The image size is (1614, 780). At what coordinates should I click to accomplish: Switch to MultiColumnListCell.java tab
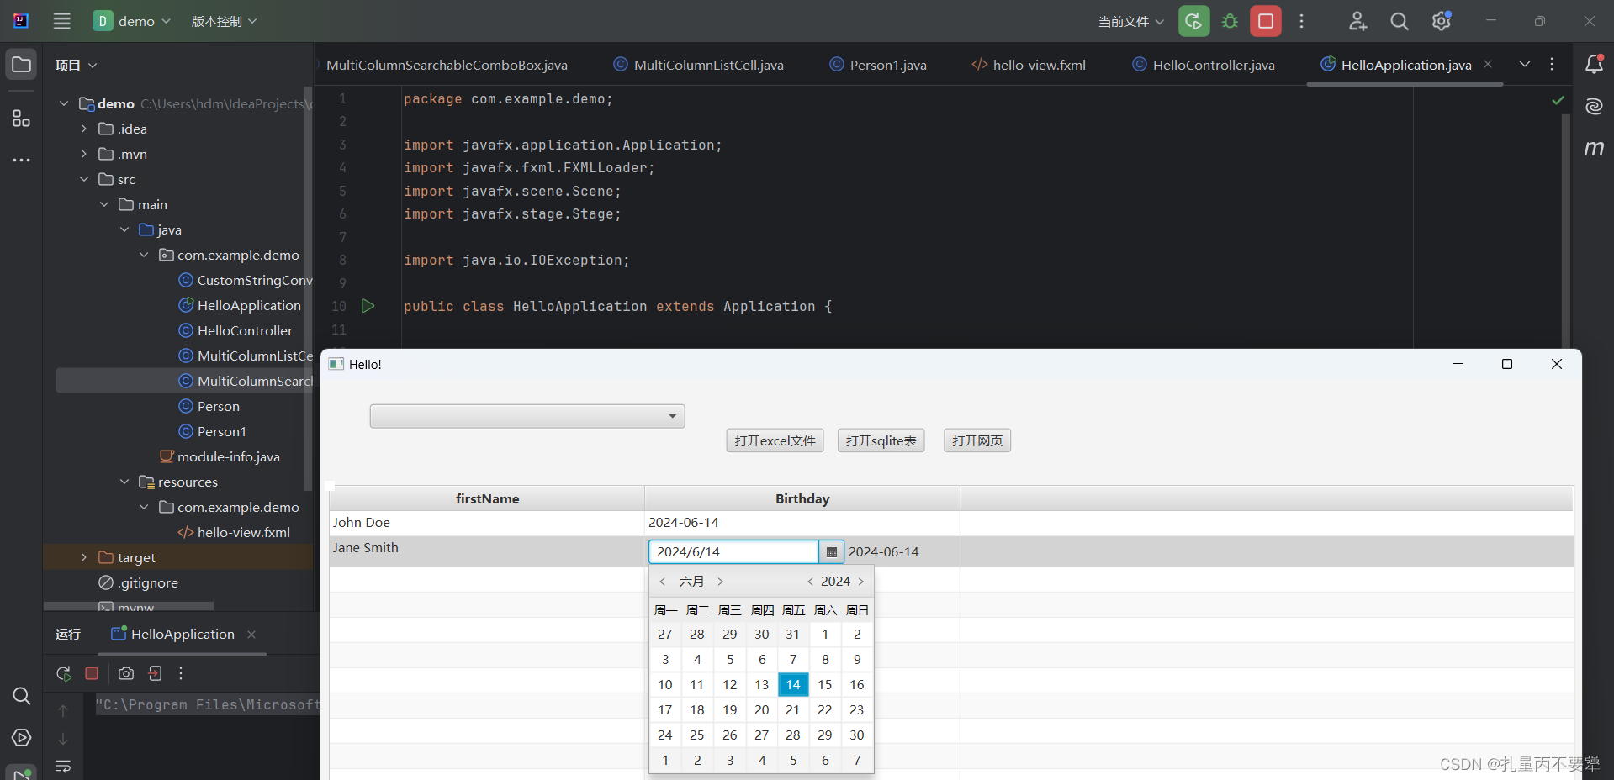(x=699, y=65)
